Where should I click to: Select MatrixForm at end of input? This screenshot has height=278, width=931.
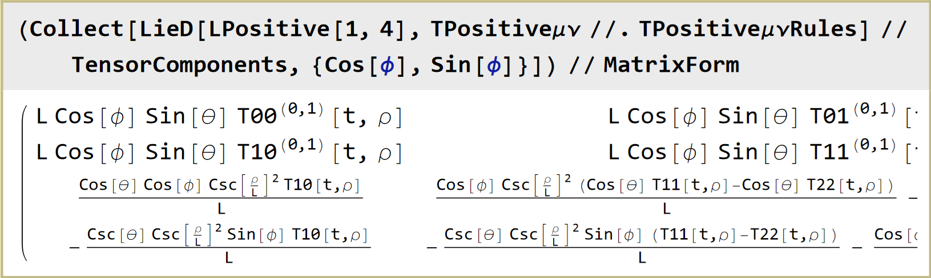[x=671, y=65]
